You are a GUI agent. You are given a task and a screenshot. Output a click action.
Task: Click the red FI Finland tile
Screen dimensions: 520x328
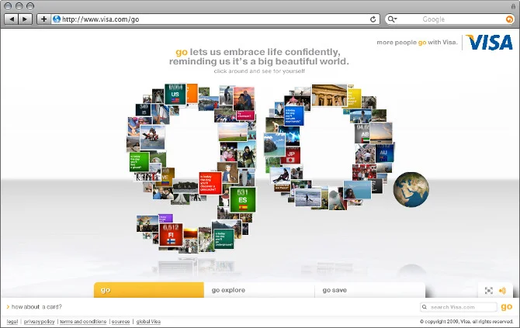(x=171, y=235)
